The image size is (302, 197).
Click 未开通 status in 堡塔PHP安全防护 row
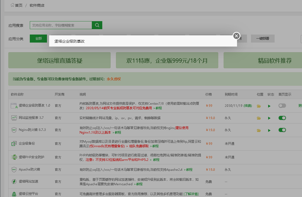[x=230, y=157]
